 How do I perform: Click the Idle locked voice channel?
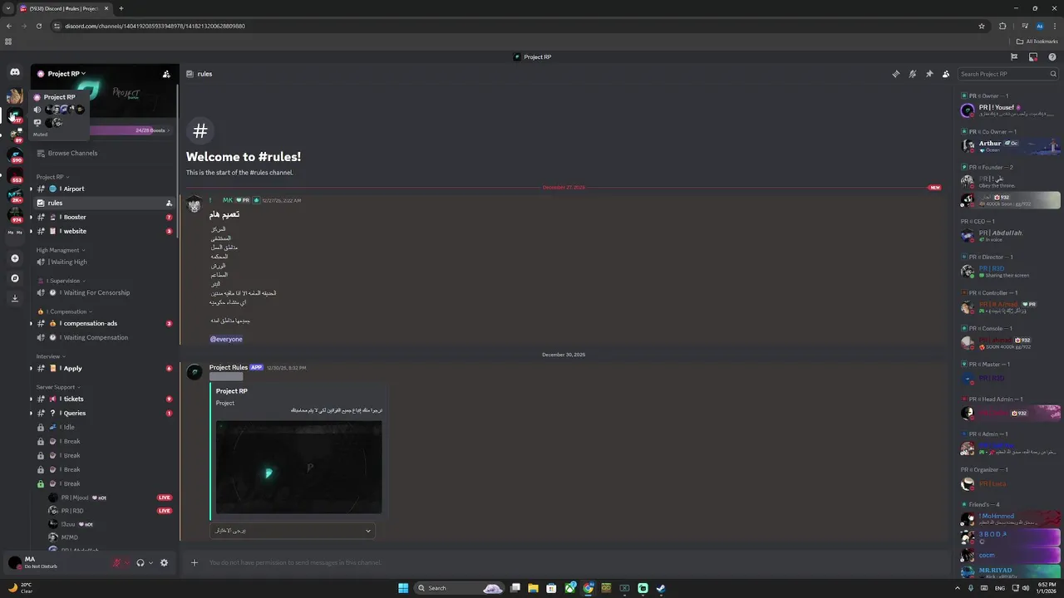tap(104, 427)
